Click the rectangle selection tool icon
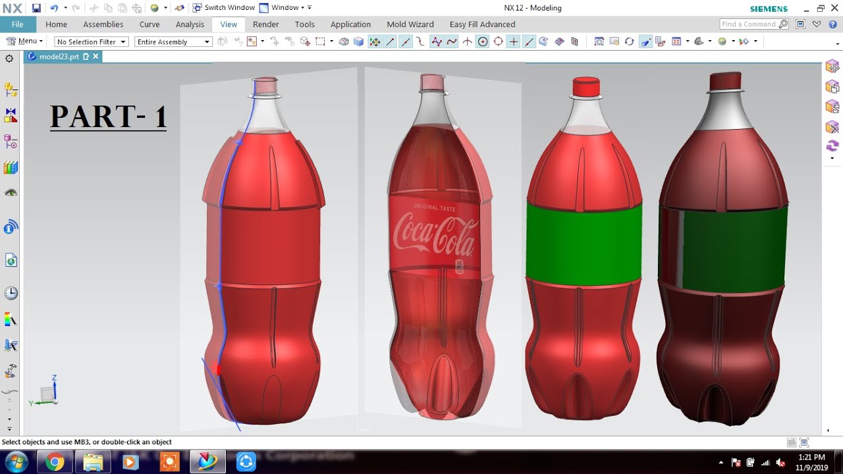 [320, 41]
